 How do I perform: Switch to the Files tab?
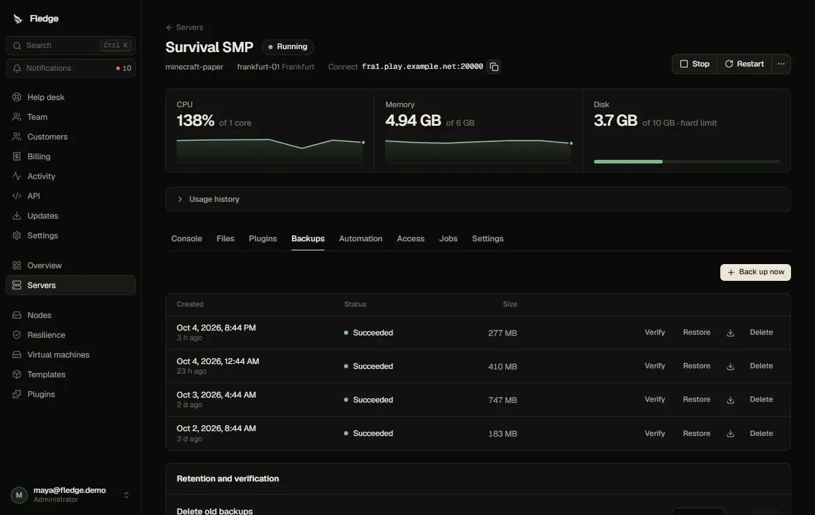click(225, 238)
